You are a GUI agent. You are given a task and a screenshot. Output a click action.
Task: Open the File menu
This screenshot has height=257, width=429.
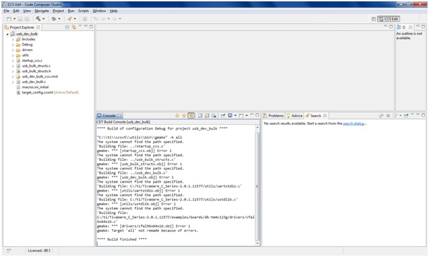pyautogui.click(x=6, y=11)
